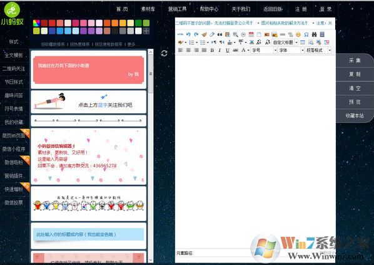Click the redo arrow in editor toolbar
Image resolution: width=374 pixels, height=265 pixels.
[196, 34]
